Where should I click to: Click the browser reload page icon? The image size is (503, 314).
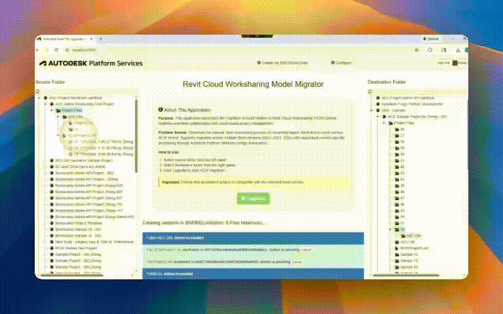[x=56, y=50]
